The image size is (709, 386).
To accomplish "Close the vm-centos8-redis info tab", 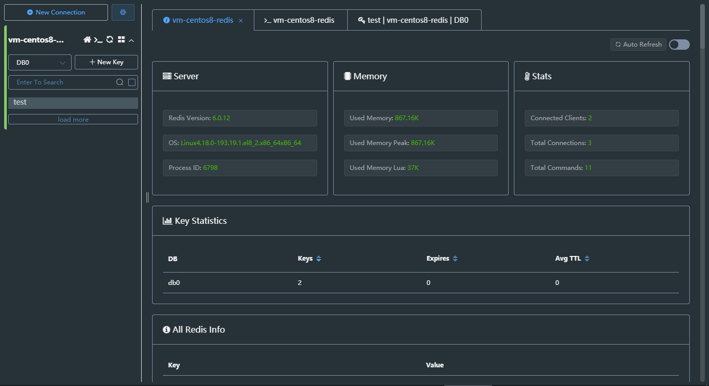I will point(241,21).
